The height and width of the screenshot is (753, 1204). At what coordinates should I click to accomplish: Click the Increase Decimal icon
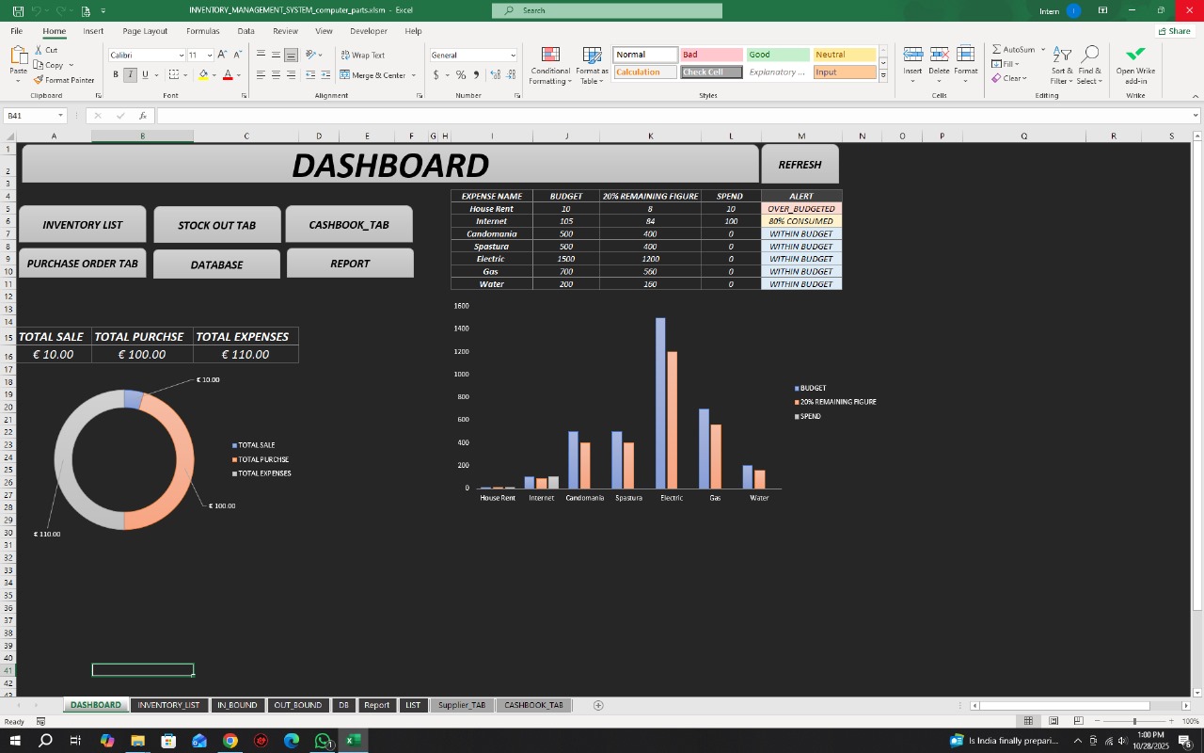tap(496, 74)
